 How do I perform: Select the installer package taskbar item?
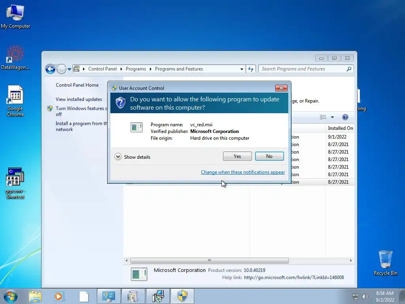coord(133,296)
